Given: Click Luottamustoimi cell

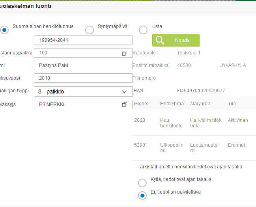Looking at the screenshot, I should 204,148.
